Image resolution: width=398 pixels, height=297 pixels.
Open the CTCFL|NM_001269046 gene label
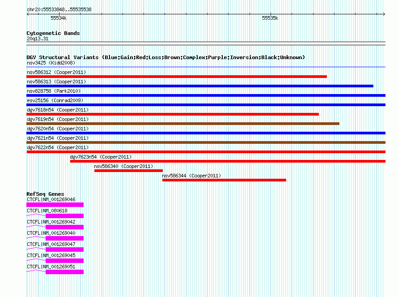click(51, 199)
